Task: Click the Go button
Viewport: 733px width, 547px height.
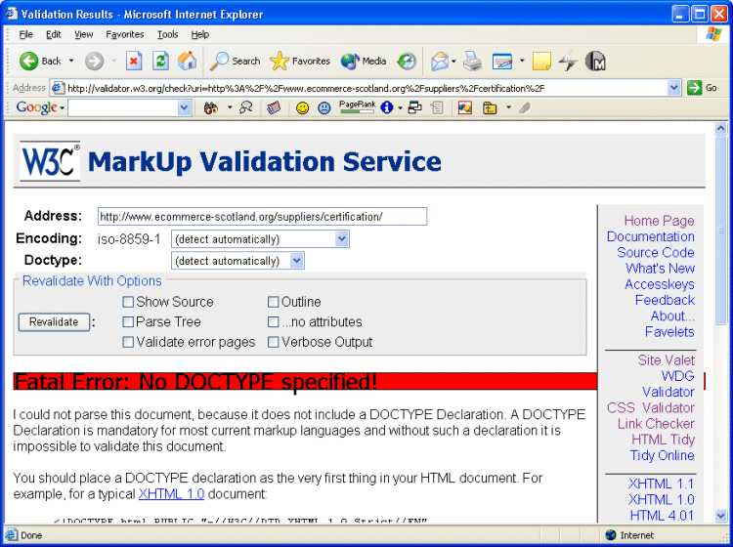Action: [x=702, y=88]
